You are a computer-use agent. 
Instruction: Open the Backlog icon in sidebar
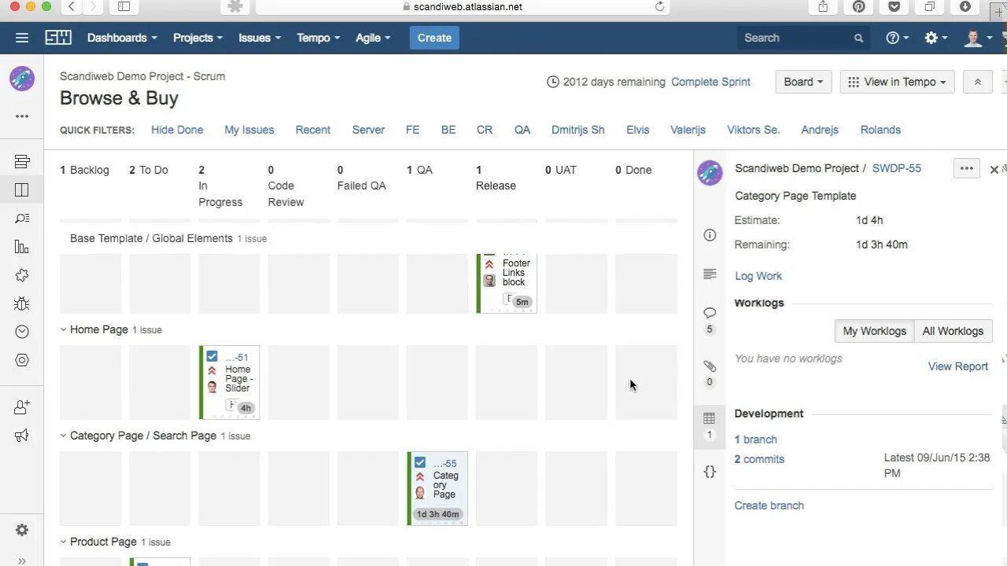point(22,161)
